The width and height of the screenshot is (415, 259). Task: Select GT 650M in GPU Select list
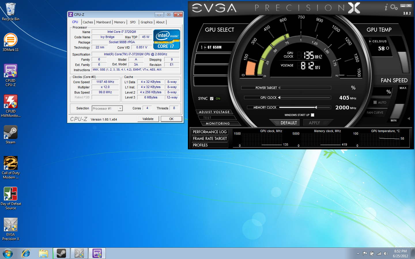[x=214, y=47]
